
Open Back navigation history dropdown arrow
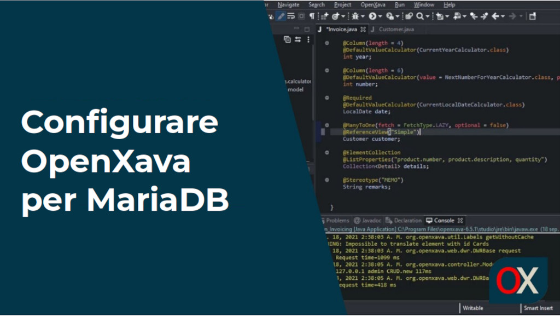[503, 16]
